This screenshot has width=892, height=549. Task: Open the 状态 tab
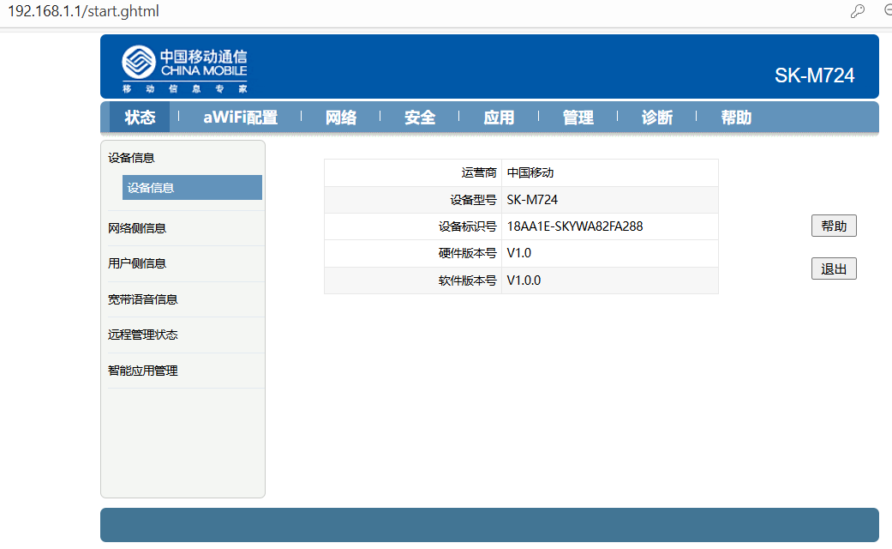(140, 118)
